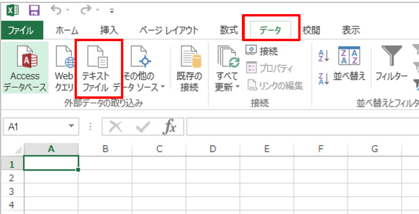The width and height of the screenshot is (419, 214).
Task: Redo the last action
Action: coord(86,10)
